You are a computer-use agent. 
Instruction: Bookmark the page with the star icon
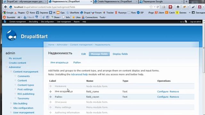pyautogui.click(x=151, y=7)
